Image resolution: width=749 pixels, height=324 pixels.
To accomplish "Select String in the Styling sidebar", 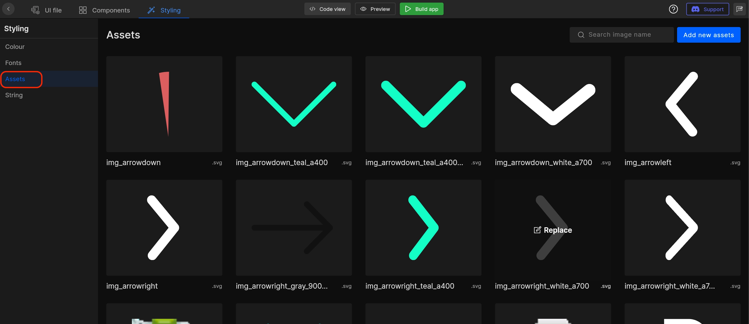I will [49, 95].
